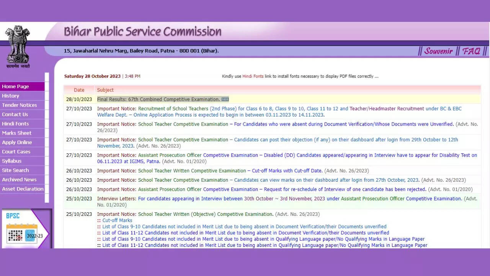The width and height of the screenshot is (490, 276).
Task: Open the History menu item
Action: click(10, 96)
